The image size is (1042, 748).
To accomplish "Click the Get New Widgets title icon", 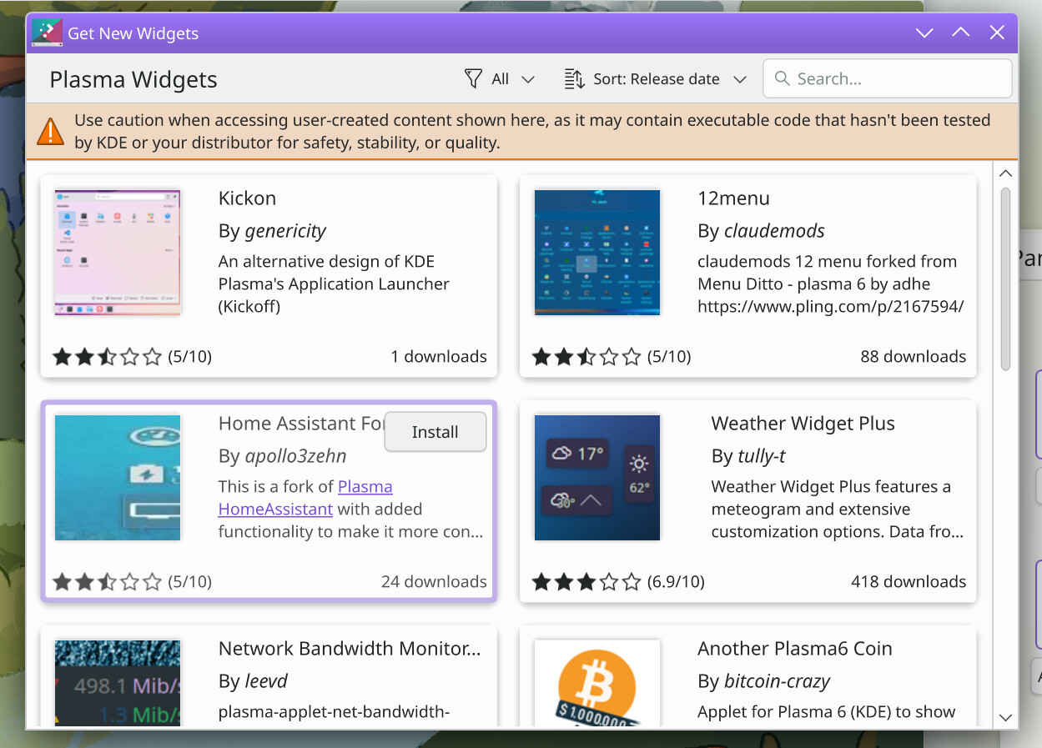I will pos(47,33).
